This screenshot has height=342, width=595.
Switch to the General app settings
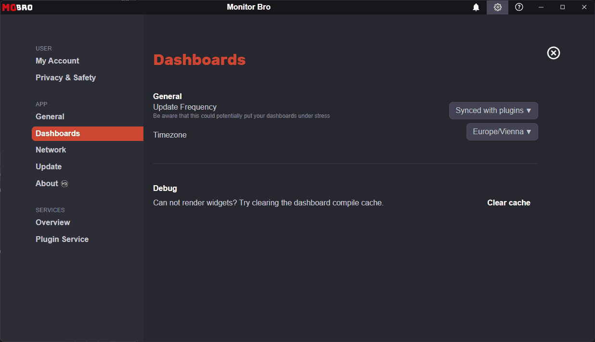[50, 116]
